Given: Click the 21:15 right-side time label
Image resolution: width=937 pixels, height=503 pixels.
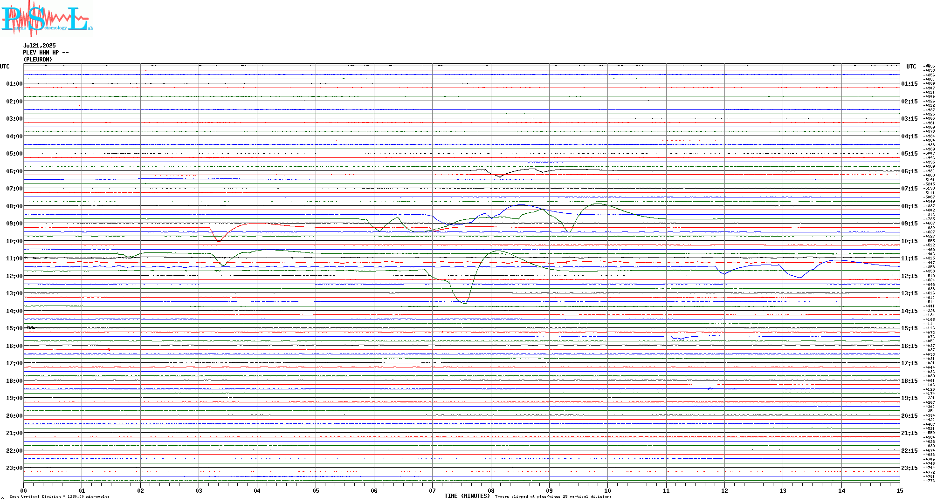Looking at the screenshot, I should (909, 433).
